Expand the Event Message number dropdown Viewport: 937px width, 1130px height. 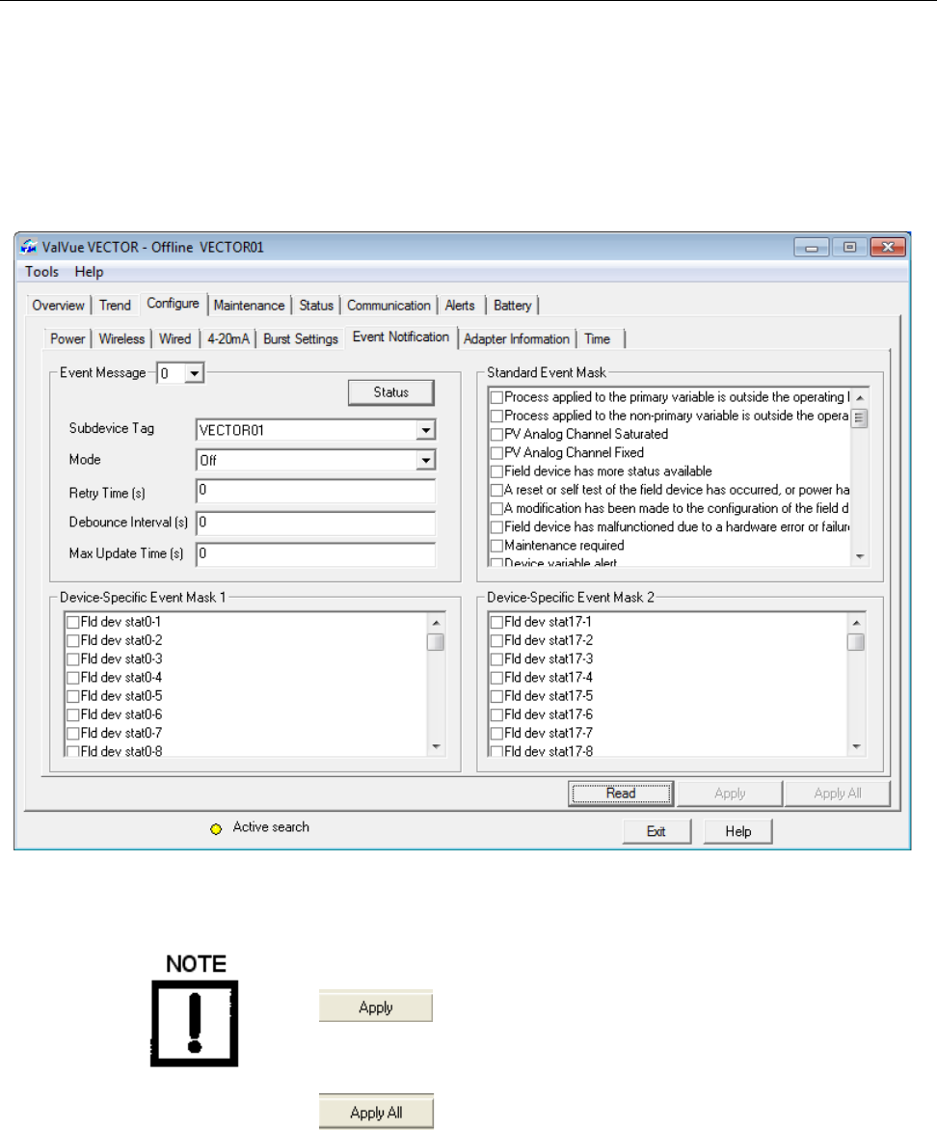pos(194,373)
